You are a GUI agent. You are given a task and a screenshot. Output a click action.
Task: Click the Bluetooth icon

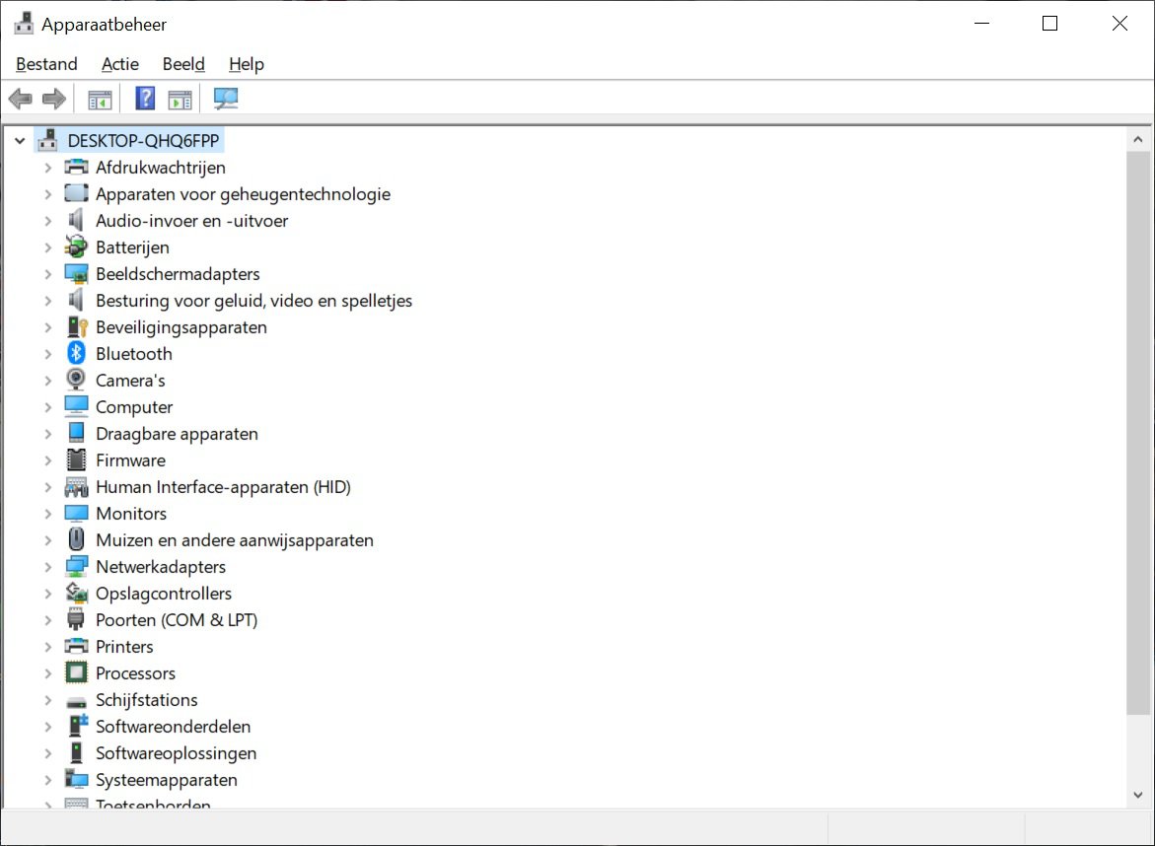tap(76, 353)
